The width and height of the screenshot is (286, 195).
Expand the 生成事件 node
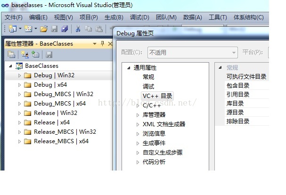138,143
